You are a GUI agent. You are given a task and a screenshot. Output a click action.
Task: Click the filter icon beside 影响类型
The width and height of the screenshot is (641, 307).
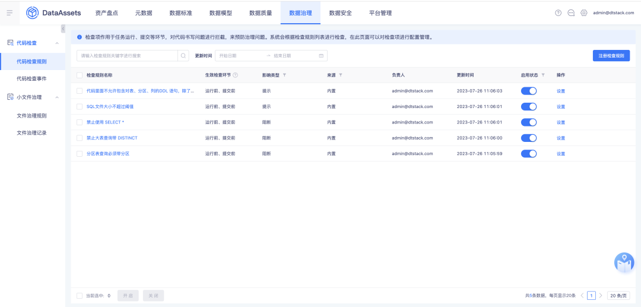[x=284, y=75]
